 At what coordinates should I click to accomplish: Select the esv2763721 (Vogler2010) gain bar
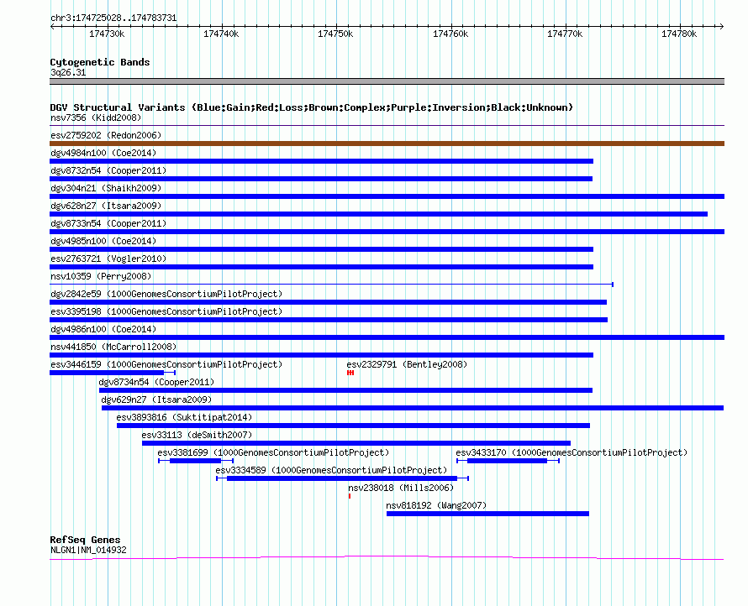pos(322,267)
